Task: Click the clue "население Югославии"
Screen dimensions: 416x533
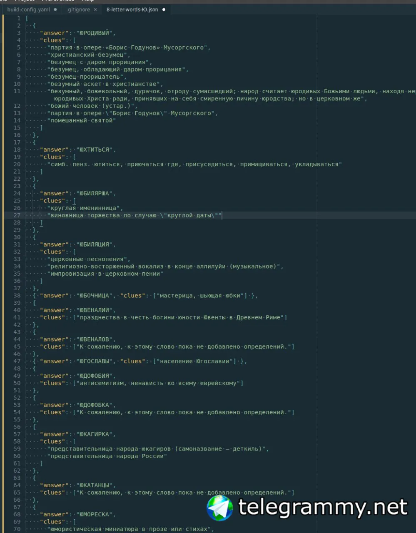Action: tap(194, 361)
